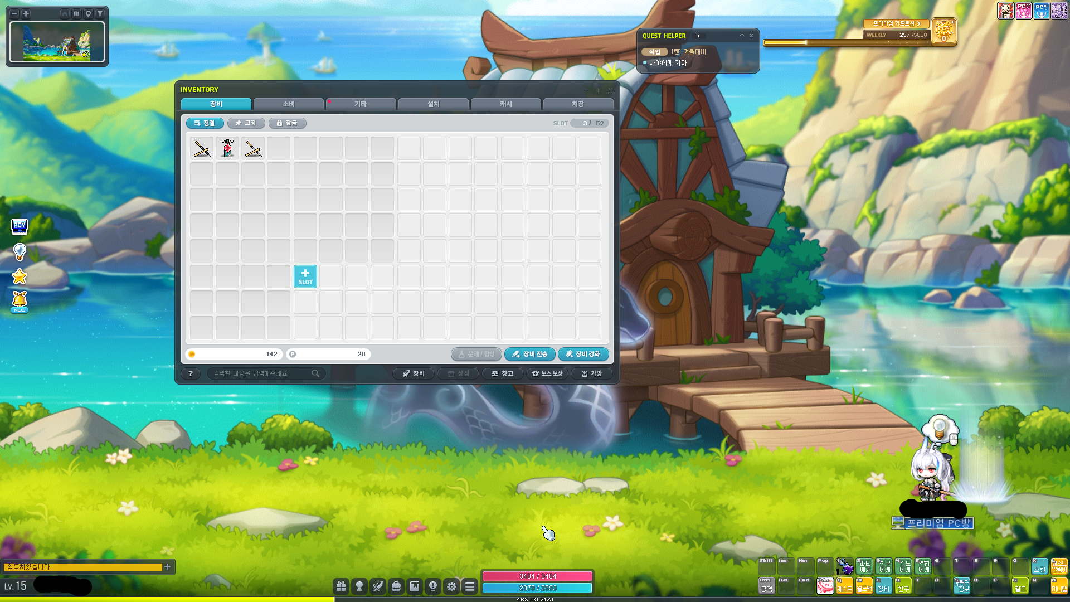Open the exclamation notice menu icon
Image resolution: width=1070 pixels, height=602 pixels.
(x=433, y=586)
